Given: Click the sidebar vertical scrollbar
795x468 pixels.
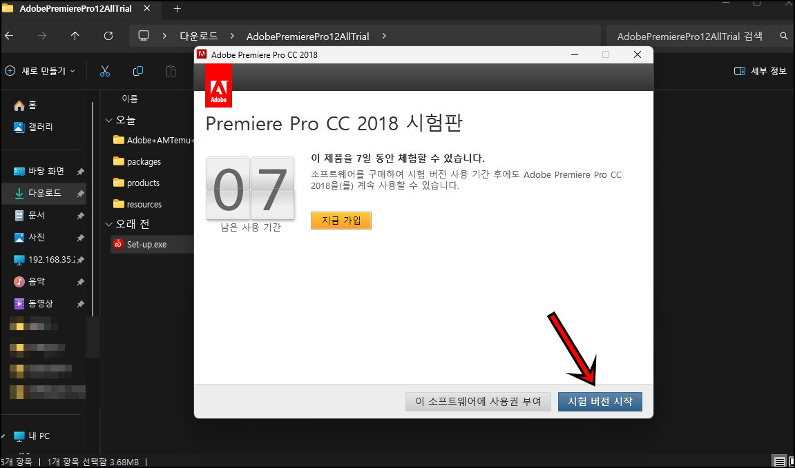Looking at the screenshot, I should (x=93, y=210).
